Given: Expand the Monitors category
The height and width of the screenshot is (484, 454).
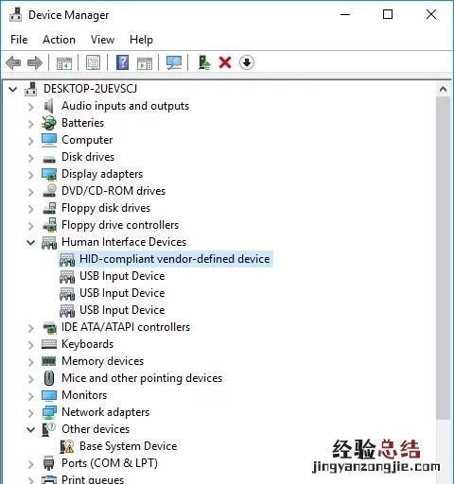Looking at the screenshot, I should pyautogui.click(x=30, y=396).
